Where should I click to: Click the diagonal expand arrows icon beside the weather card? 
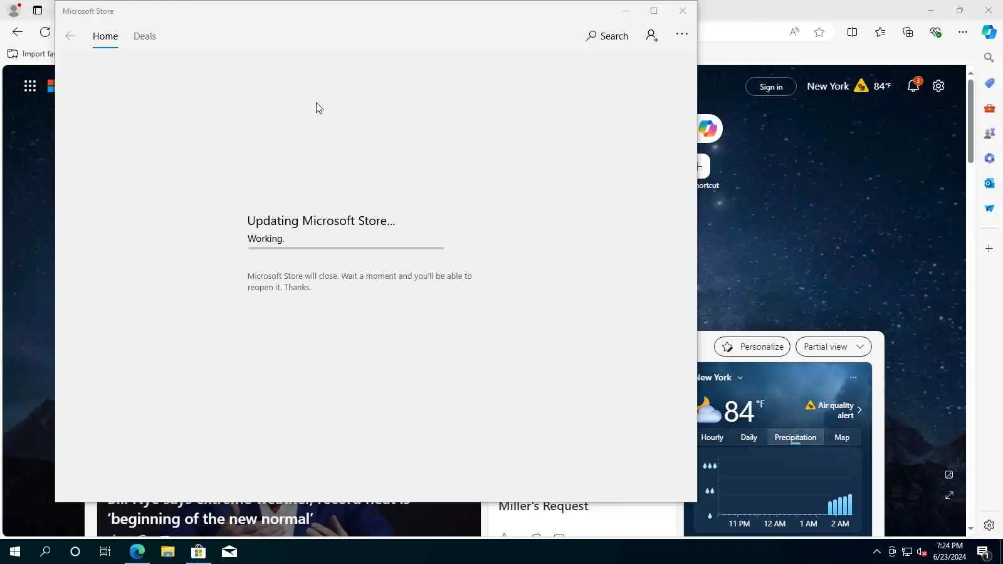tap(949, 495)
